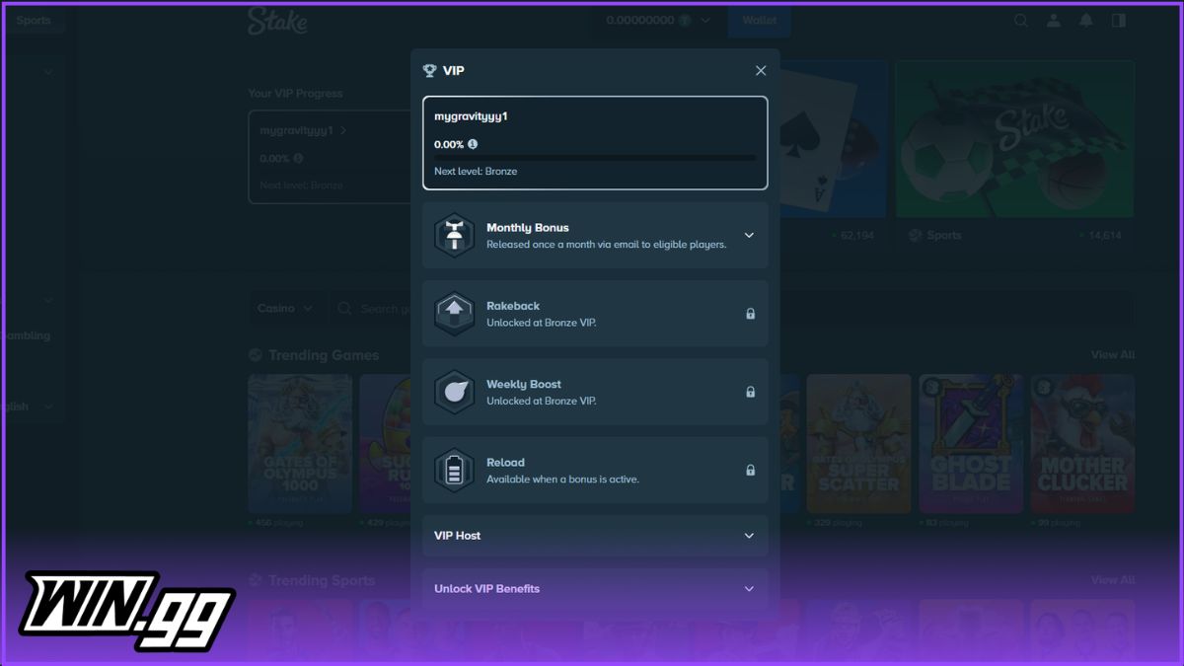Click the lock icon on Rakeback row

pyautogui.click(x=750, y=314)
